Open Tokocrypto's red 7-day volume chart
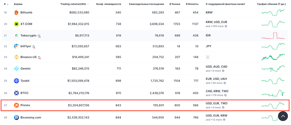 [x=273, y=35]
